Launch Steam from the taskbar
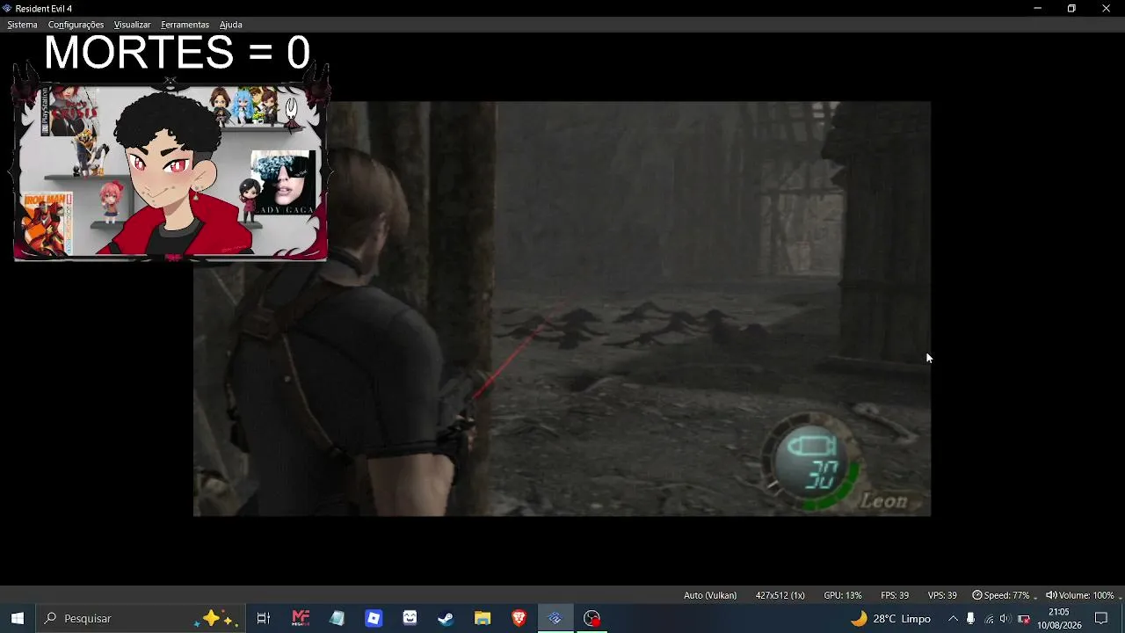 tap(446, 618)
